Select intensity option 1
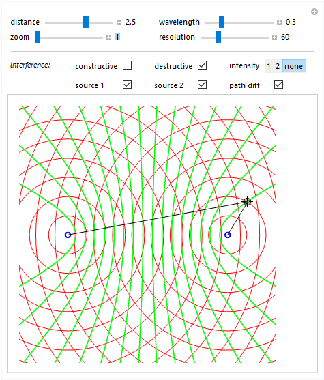The image size is (324, 380). (x=269, y=66)
